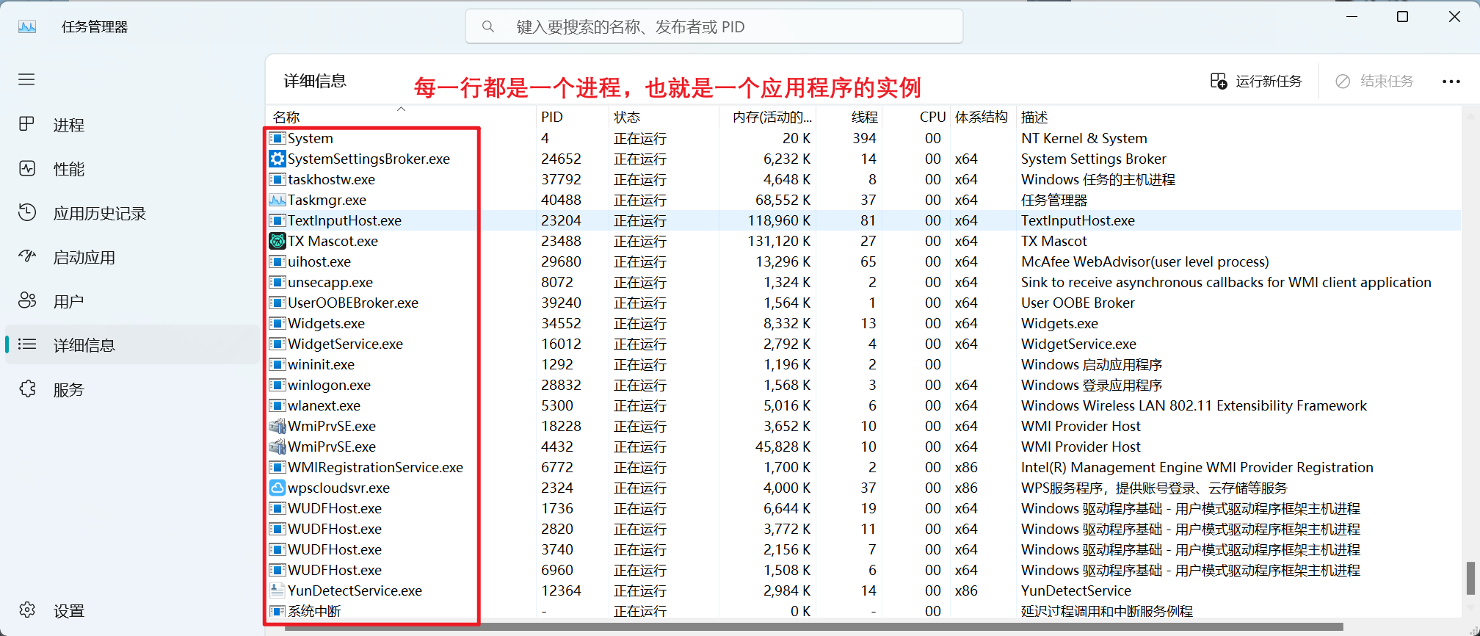Click the System process icon
This screenshot has height=636, width=1480.
277,138
